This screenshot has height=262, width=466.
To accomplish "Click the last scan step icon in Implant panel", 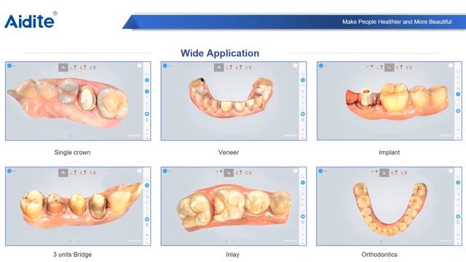I will coord(409,68).
